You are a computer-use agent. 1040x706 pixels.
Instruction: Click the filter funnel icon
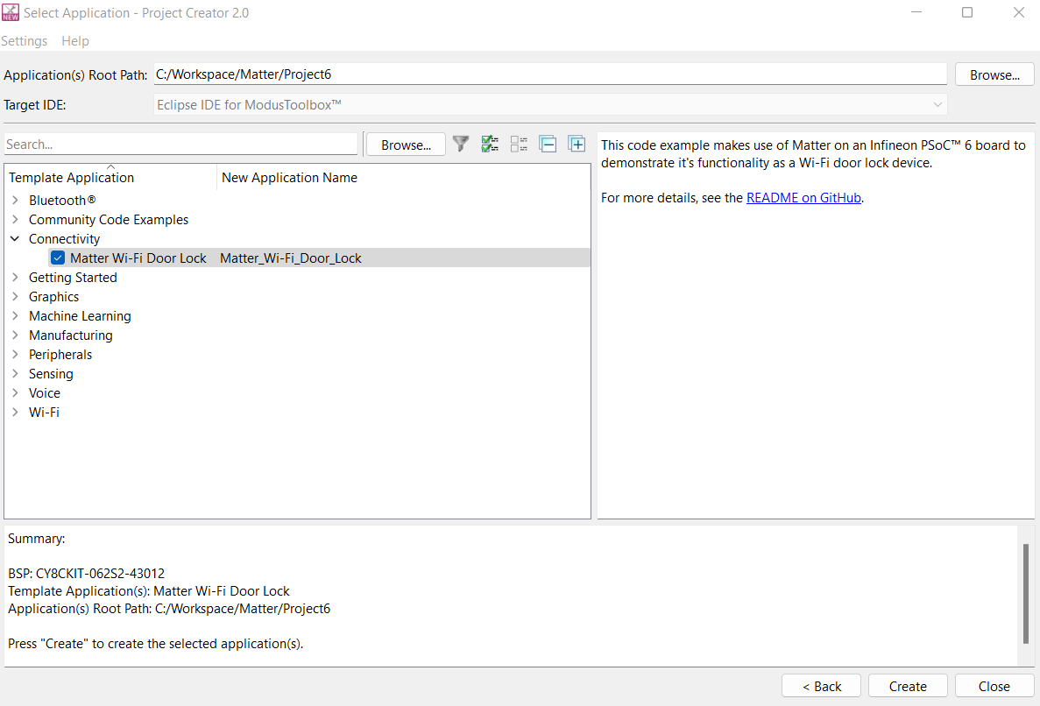tap(461, 143)
